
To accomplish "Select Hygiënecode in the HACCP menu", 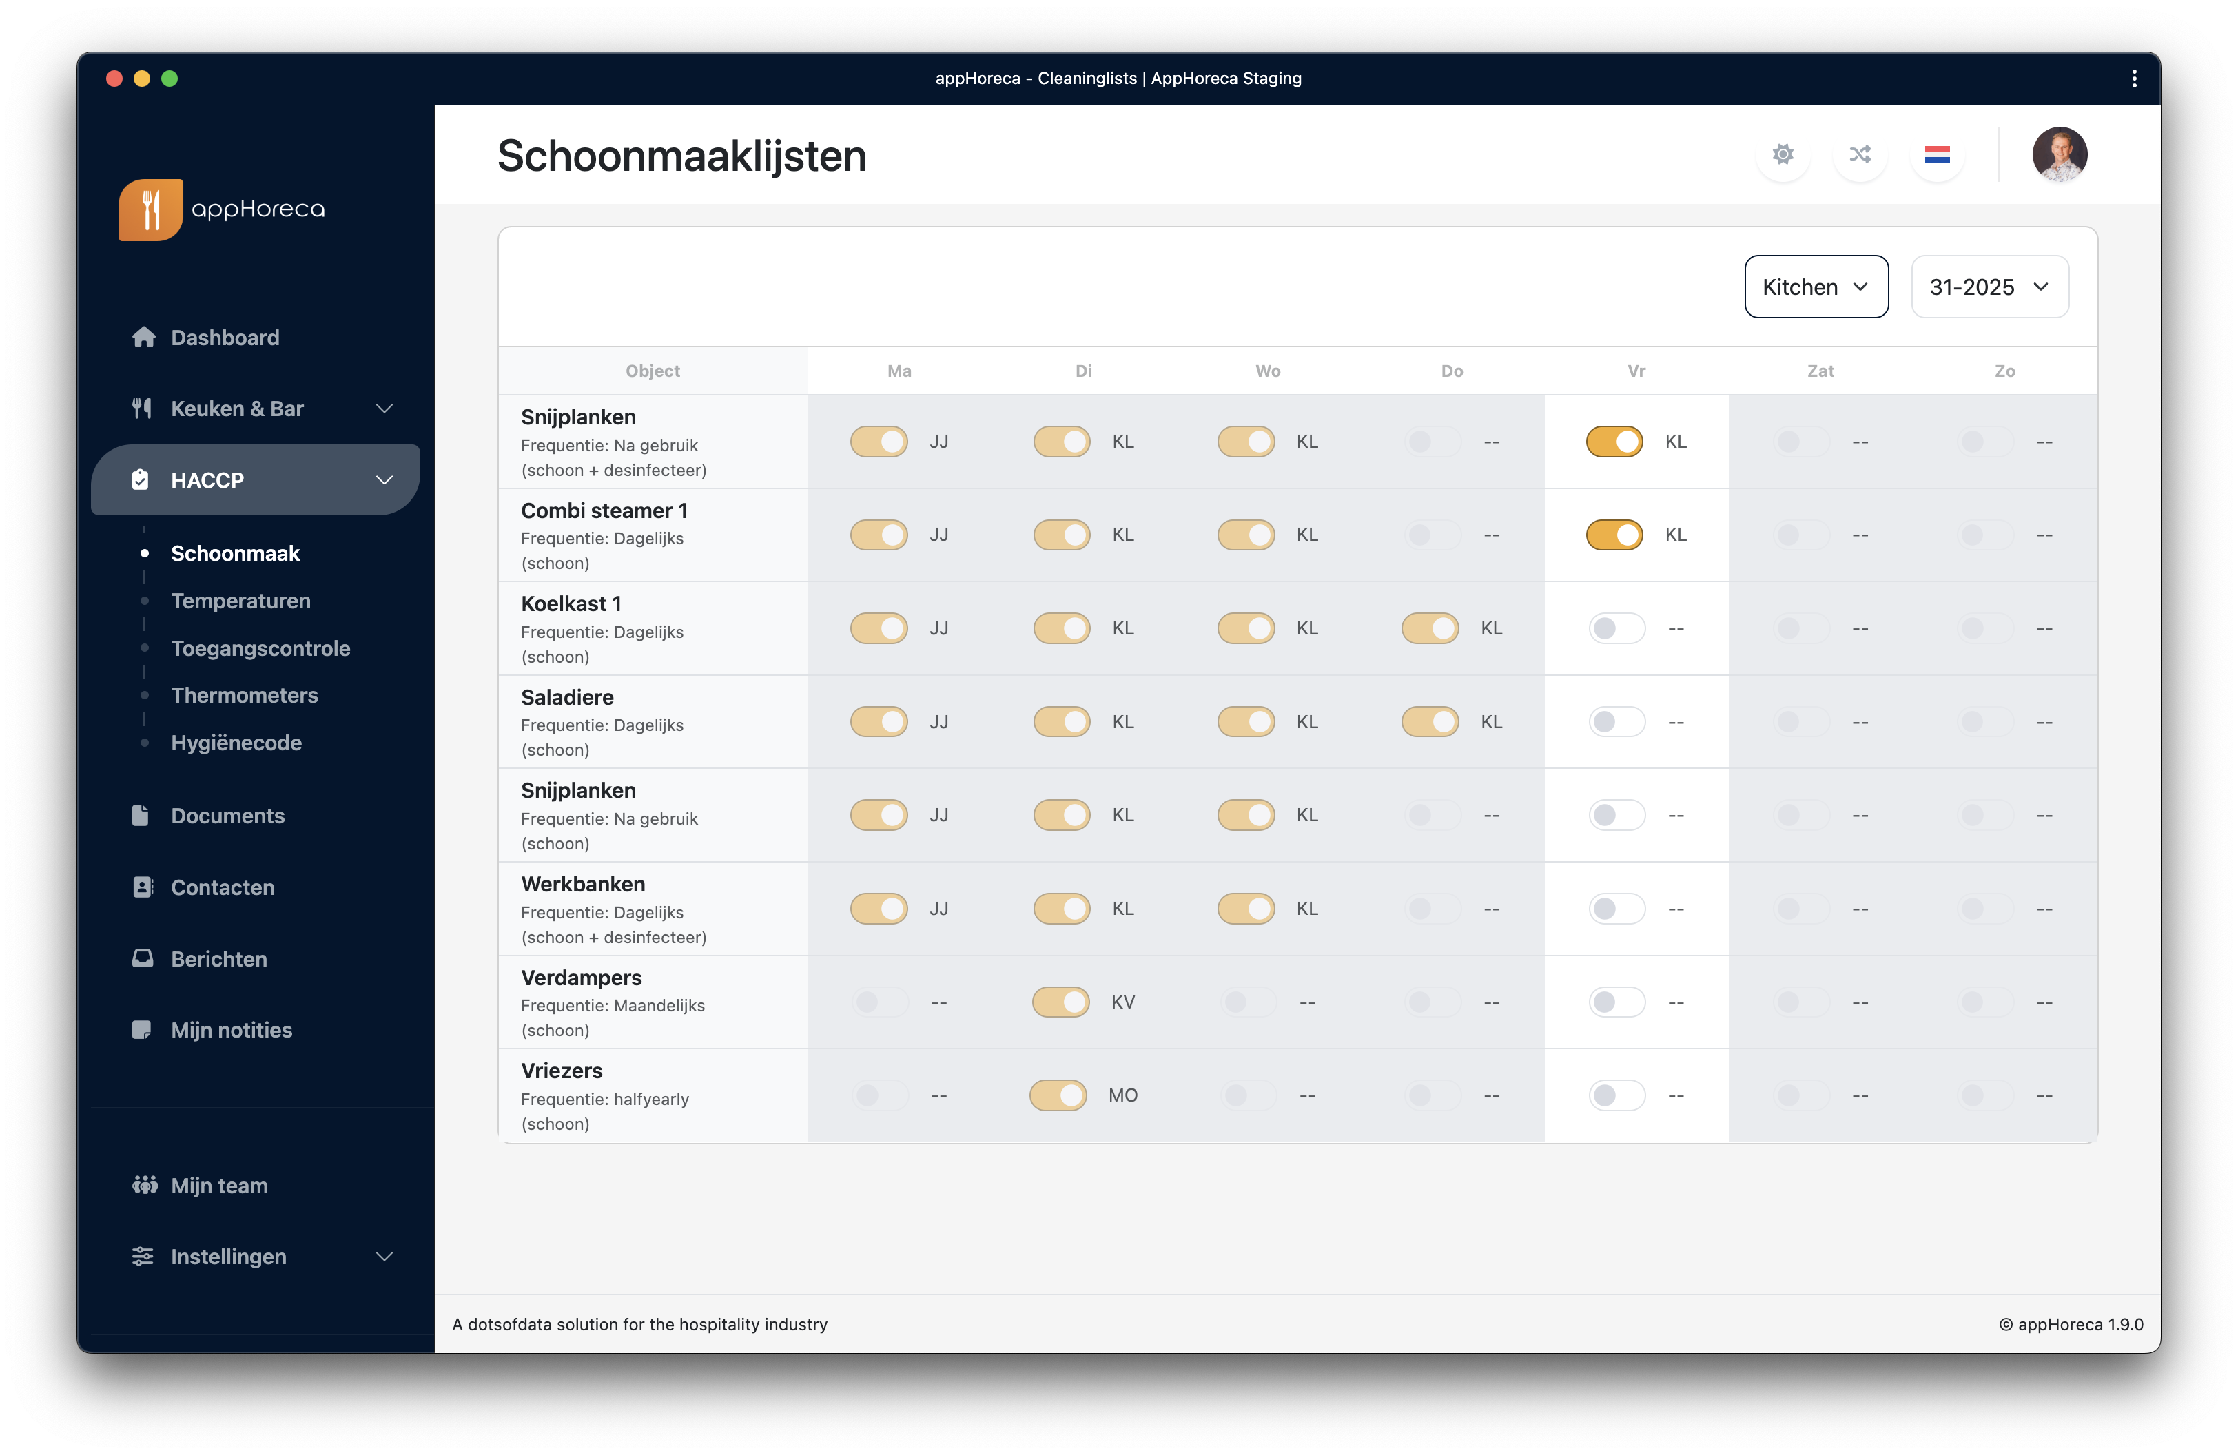I will pos(236,743).
